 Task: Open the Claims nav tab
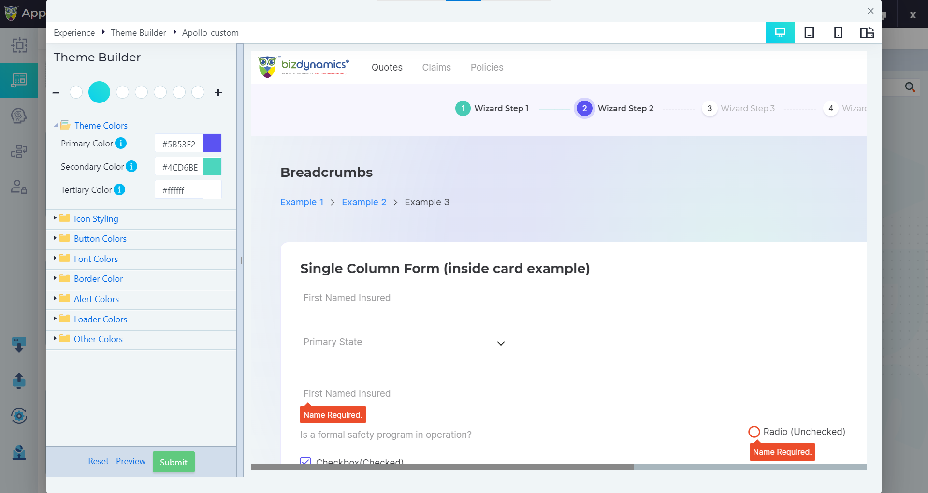436,67
